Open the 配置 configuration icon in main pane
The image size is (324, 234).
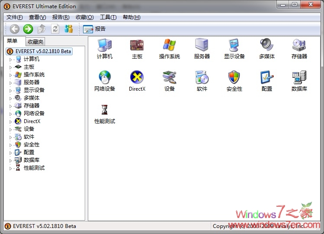coord(266,77)
